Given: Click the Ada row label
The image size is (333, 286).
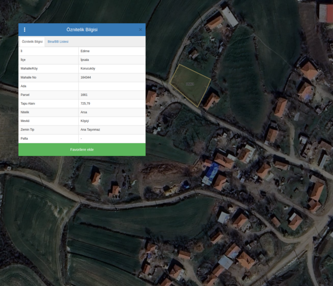Looking at the screenshot, I should coord(23,86).
